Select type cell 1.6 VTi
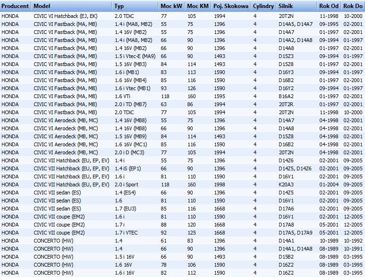The width and height of the screenshot is (365, 277). [122, 96]
